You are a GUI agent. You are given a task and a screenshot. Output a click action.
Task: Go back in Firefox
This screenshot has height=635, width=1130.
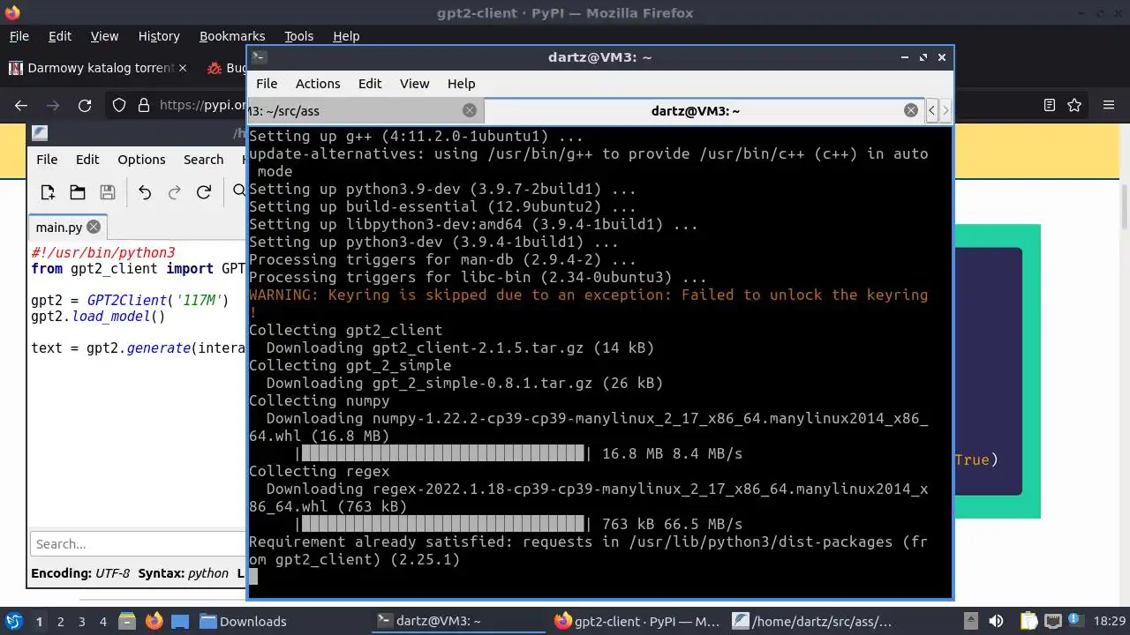click(21, 105)
